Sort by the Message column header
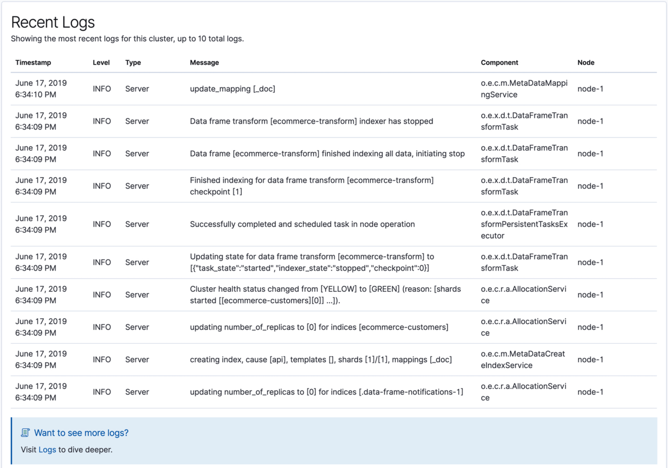This screenshot has width=668, height=468. pos(204,62)
